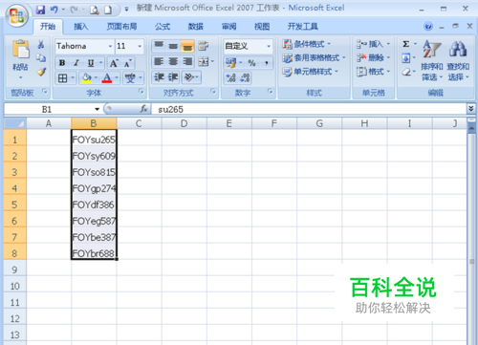Click the Office Button orb
478x345 pixels.
click(16, 15)
